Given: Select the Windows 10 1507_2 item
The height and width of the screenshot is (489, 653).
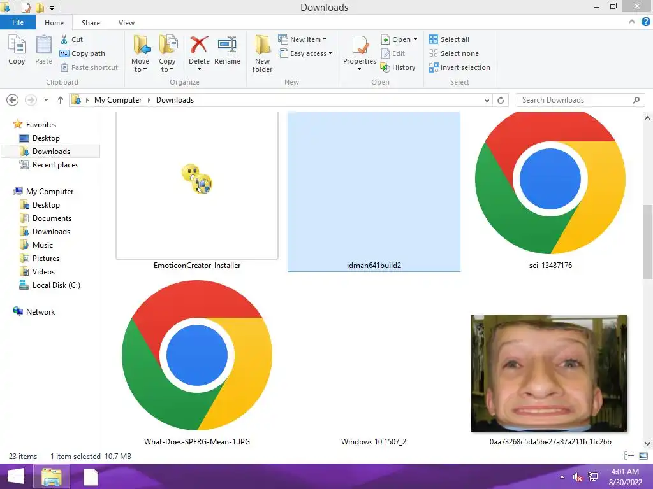Looking at the screenshot, I should tap(374, 442).
